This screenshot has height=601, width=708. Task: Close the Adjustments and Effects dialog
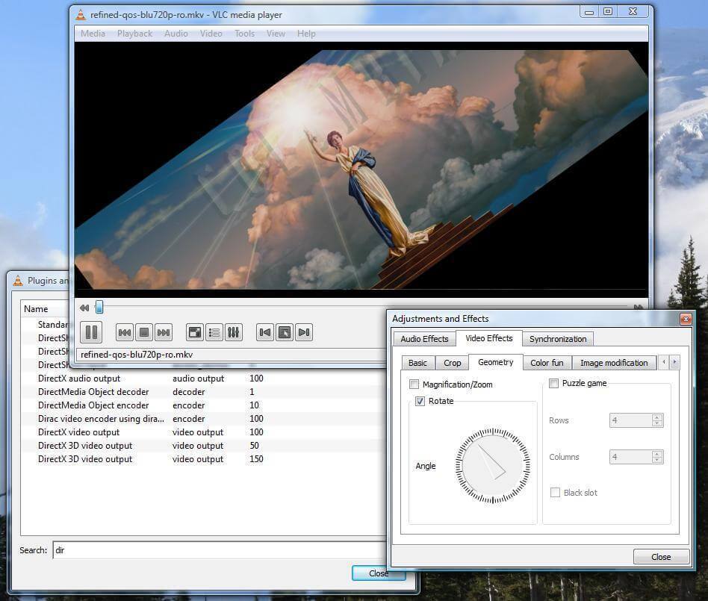point(660,556)
